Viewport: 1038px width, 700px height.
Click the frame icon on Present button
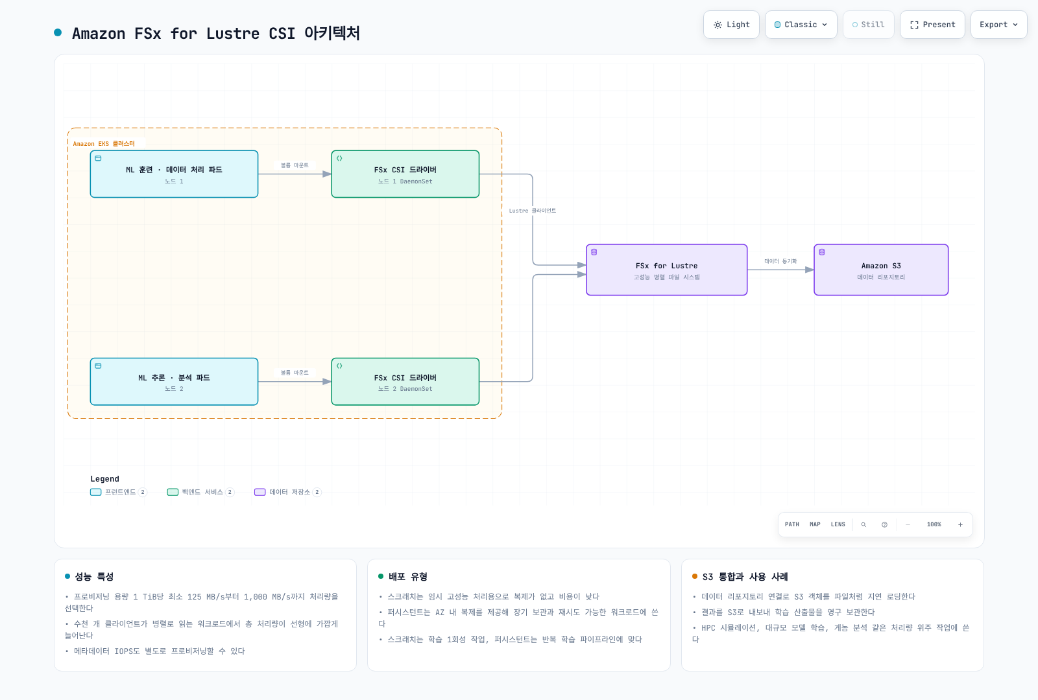coord(914,25)
